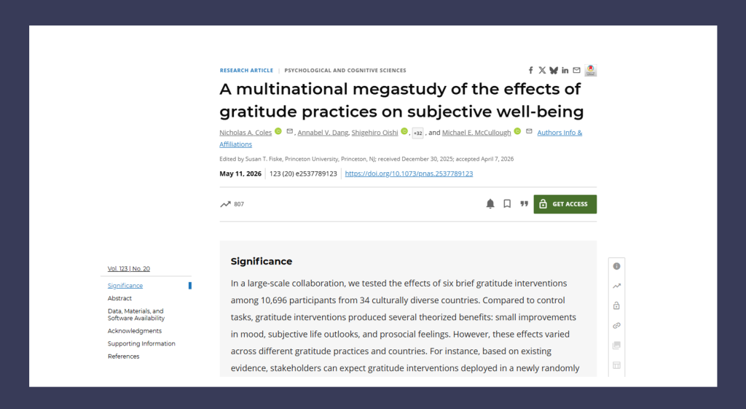This screenshot has width=746, height=409.
Task: Share article via email icon
Action: click(576, 71)
